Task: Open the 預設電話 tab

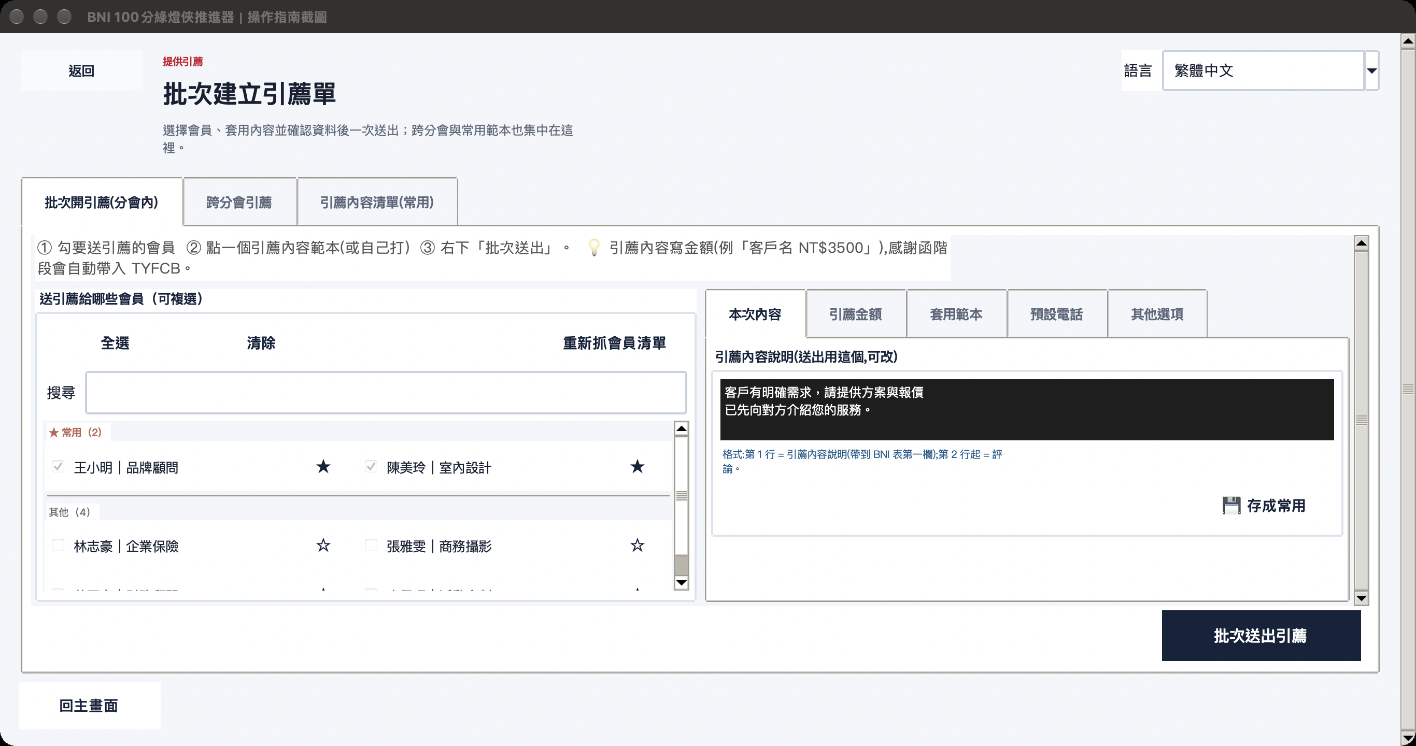Action: coord(1057,314)
